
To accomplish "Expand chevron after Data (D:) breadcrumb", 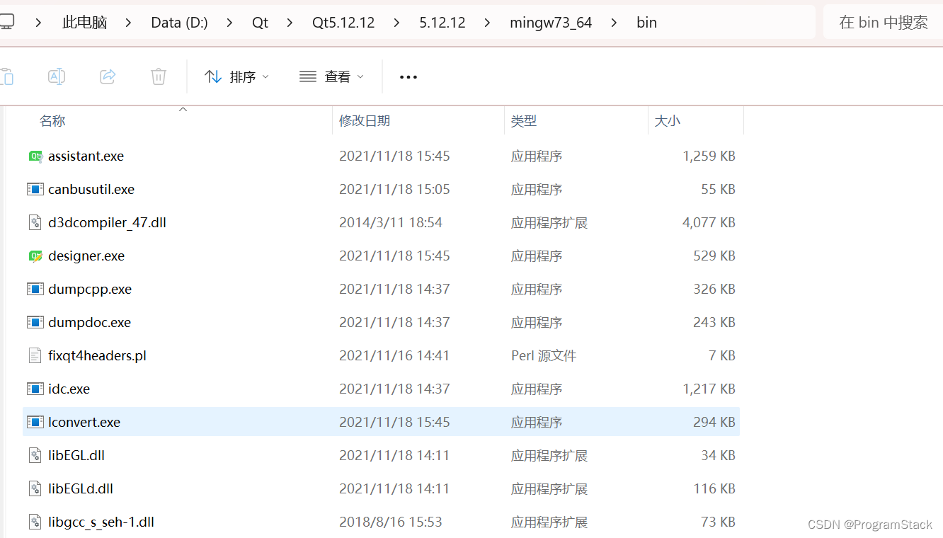I will click(x=229, y=23).
